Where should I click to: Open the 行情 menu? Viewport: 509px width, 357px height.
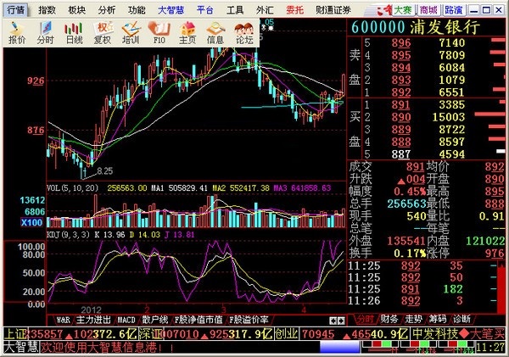pyautogui.click(x=16, y=10)
